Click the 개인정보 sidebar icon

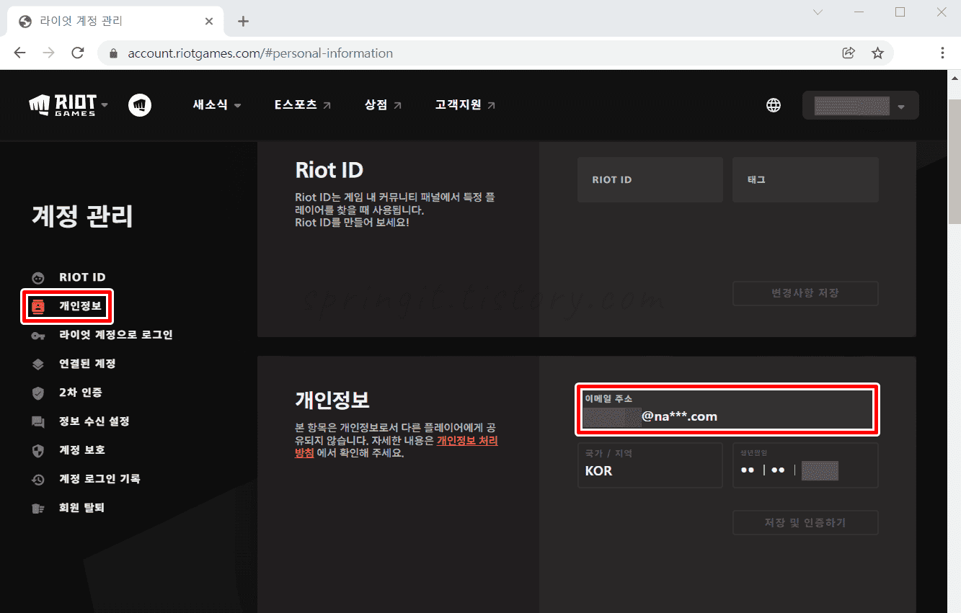(38, 306)
